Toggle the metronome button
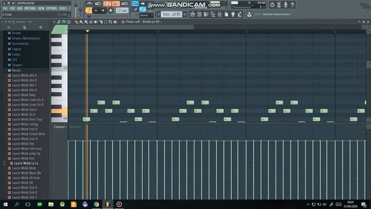Screen dimensions: 371x209 click(x=89, y=3)
